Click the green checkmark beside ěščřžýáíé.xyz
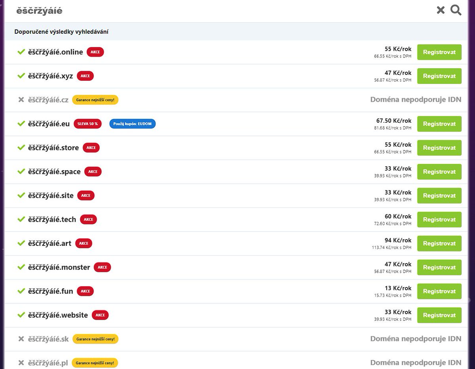Viewport: 475px width, 369px height. point(21,76)
